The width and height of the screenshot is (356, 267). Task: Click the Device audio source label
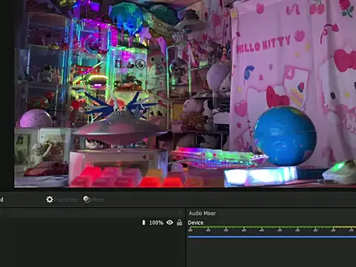[196, 222]
